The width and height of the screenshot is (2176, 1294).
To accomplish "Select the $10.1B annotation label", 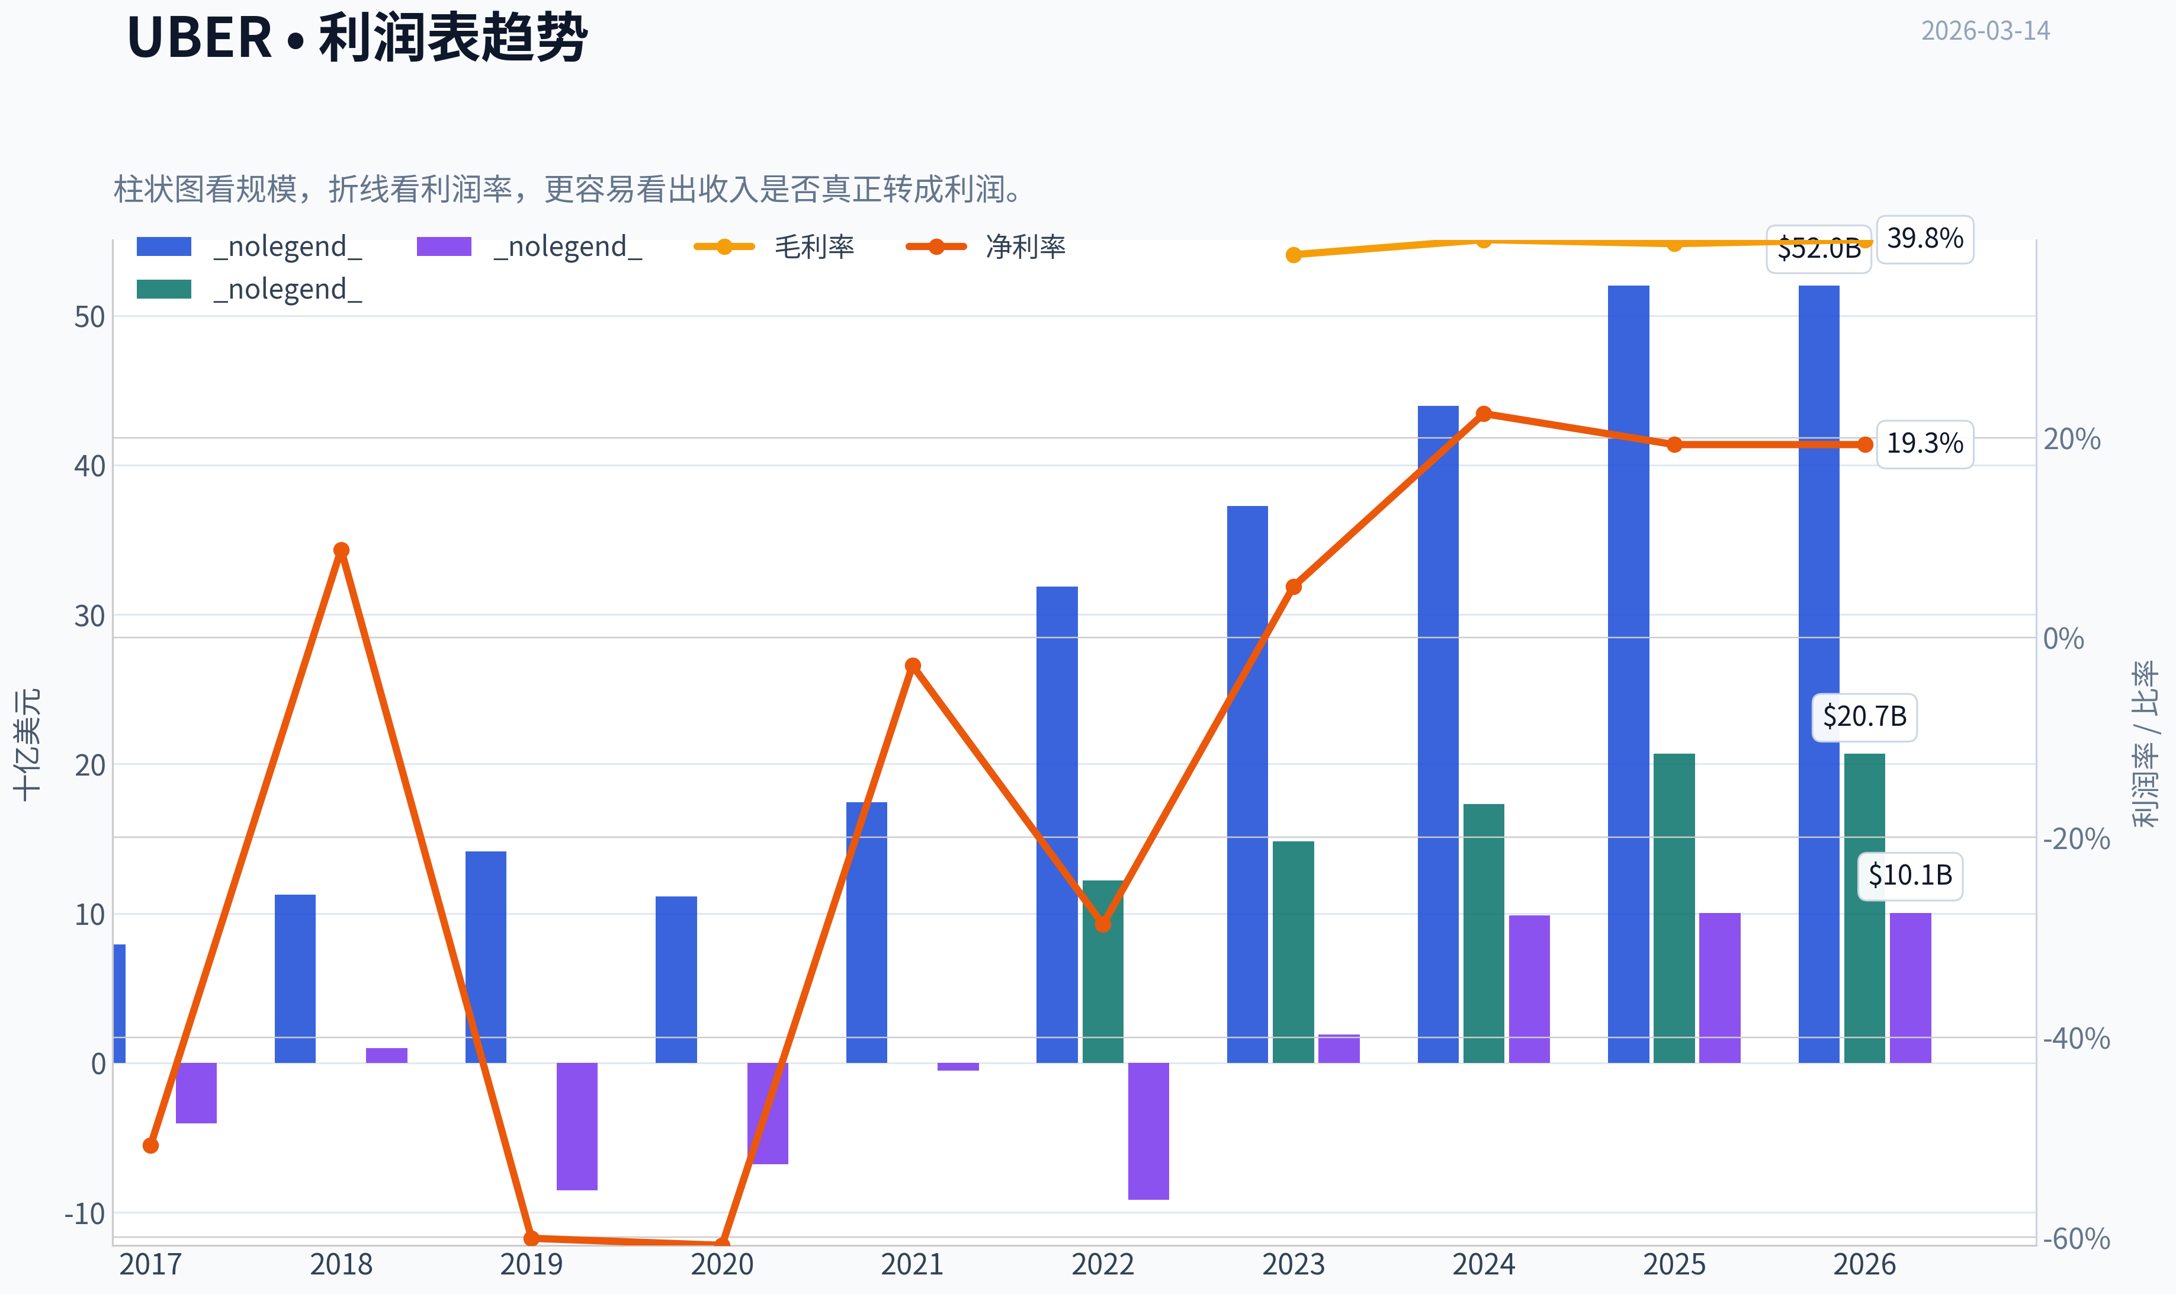I will coord(1910,876).
